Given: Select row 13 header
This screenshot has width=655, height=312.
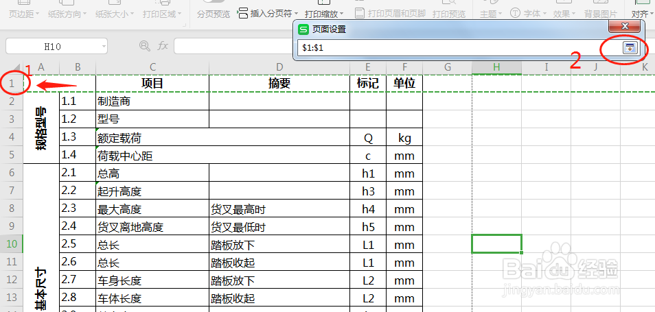Looking at the screenshot, I should point(12,298).
